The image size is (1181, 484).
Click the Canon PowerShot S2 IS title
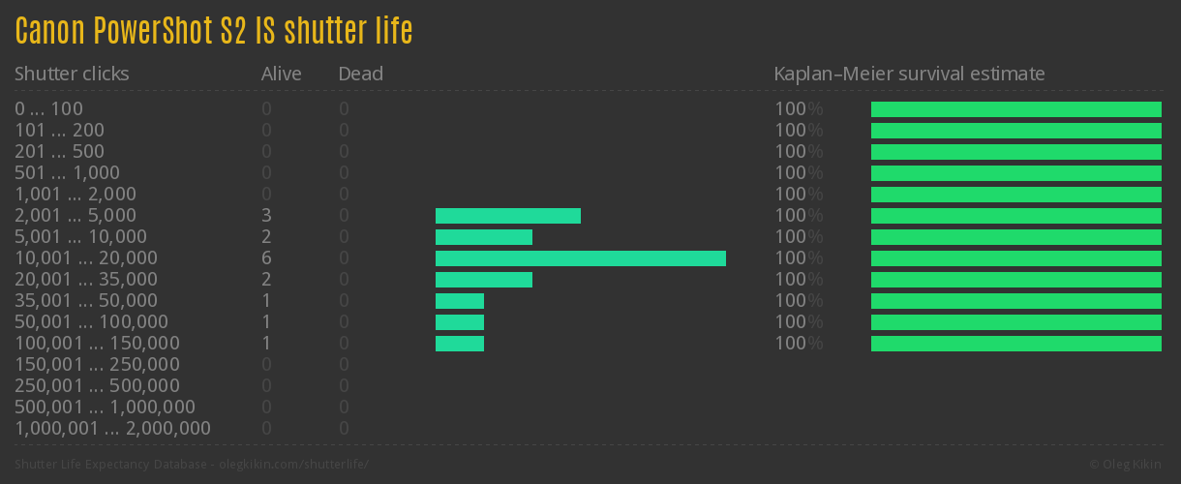tap(214, 31)
